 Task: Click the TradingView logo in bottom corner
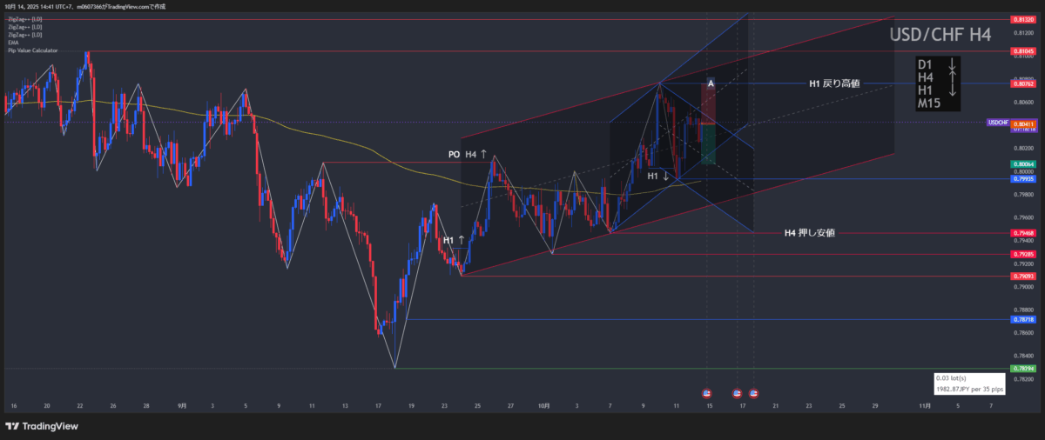pos(42,426)
